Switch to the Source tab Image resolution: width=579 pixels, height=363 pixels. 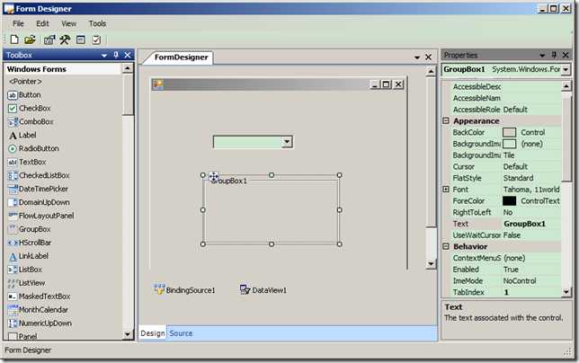pos(181,333)
